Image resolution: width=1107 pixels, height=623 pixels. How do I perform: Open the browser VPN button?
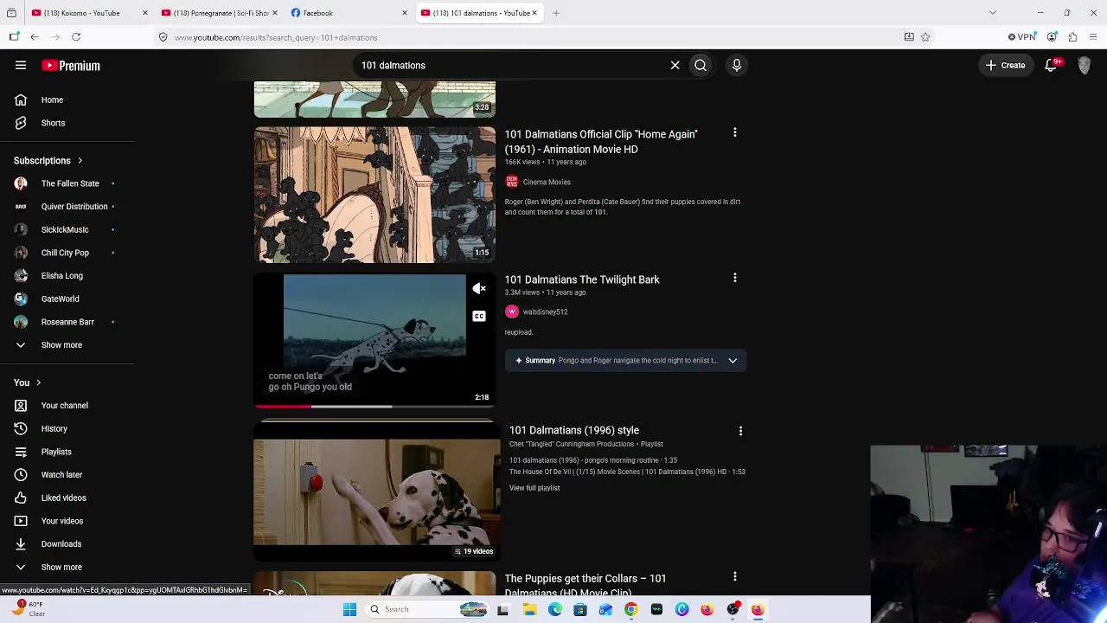point(1022,37)
